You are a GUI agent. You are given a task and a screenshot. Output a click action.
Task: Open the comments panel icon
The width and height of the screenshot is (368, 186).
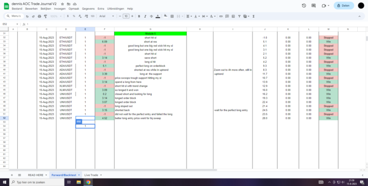point(313,6)
